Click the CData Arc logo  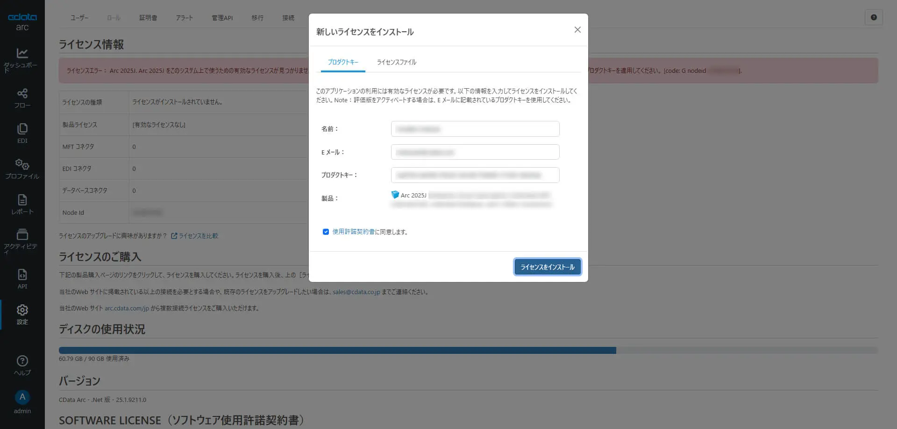click(22, 21)
